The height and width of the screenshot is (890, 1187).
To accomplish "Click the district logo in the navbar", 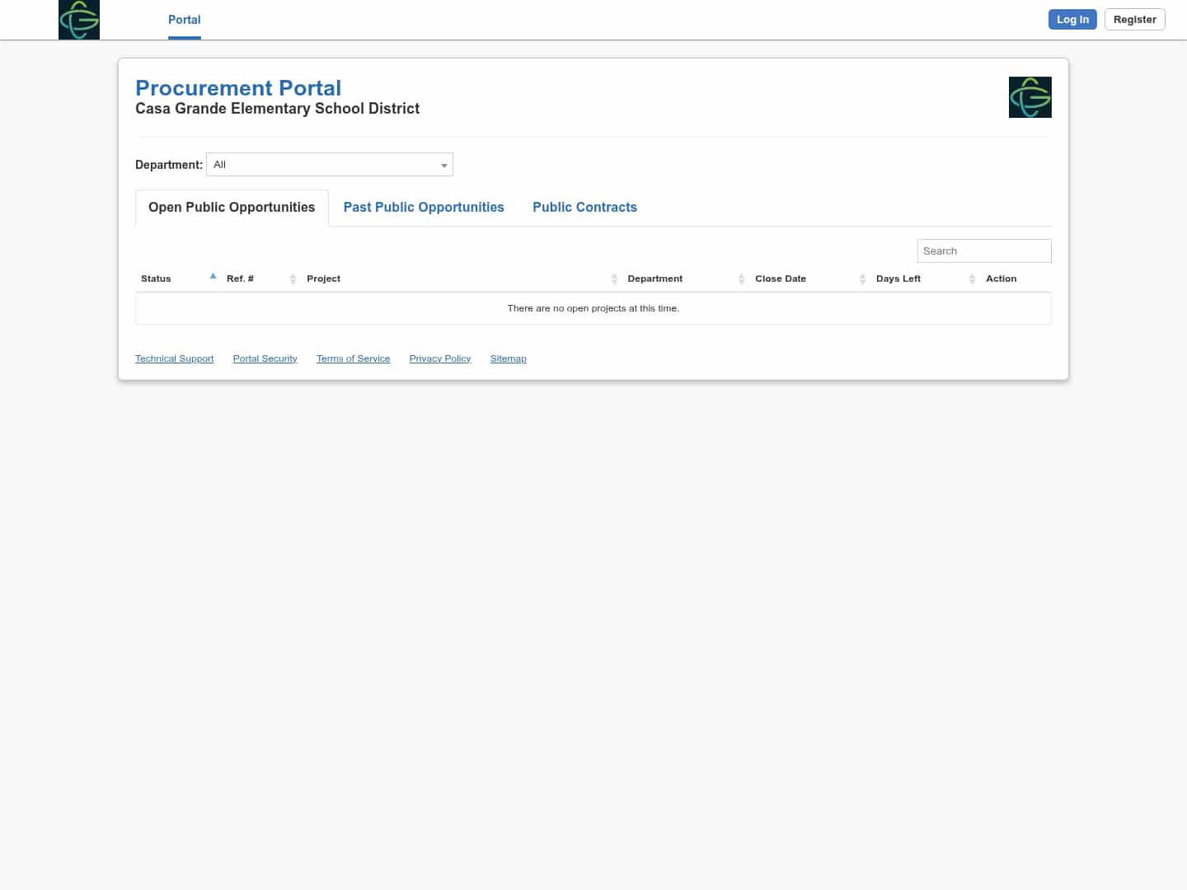I will 78,19.
